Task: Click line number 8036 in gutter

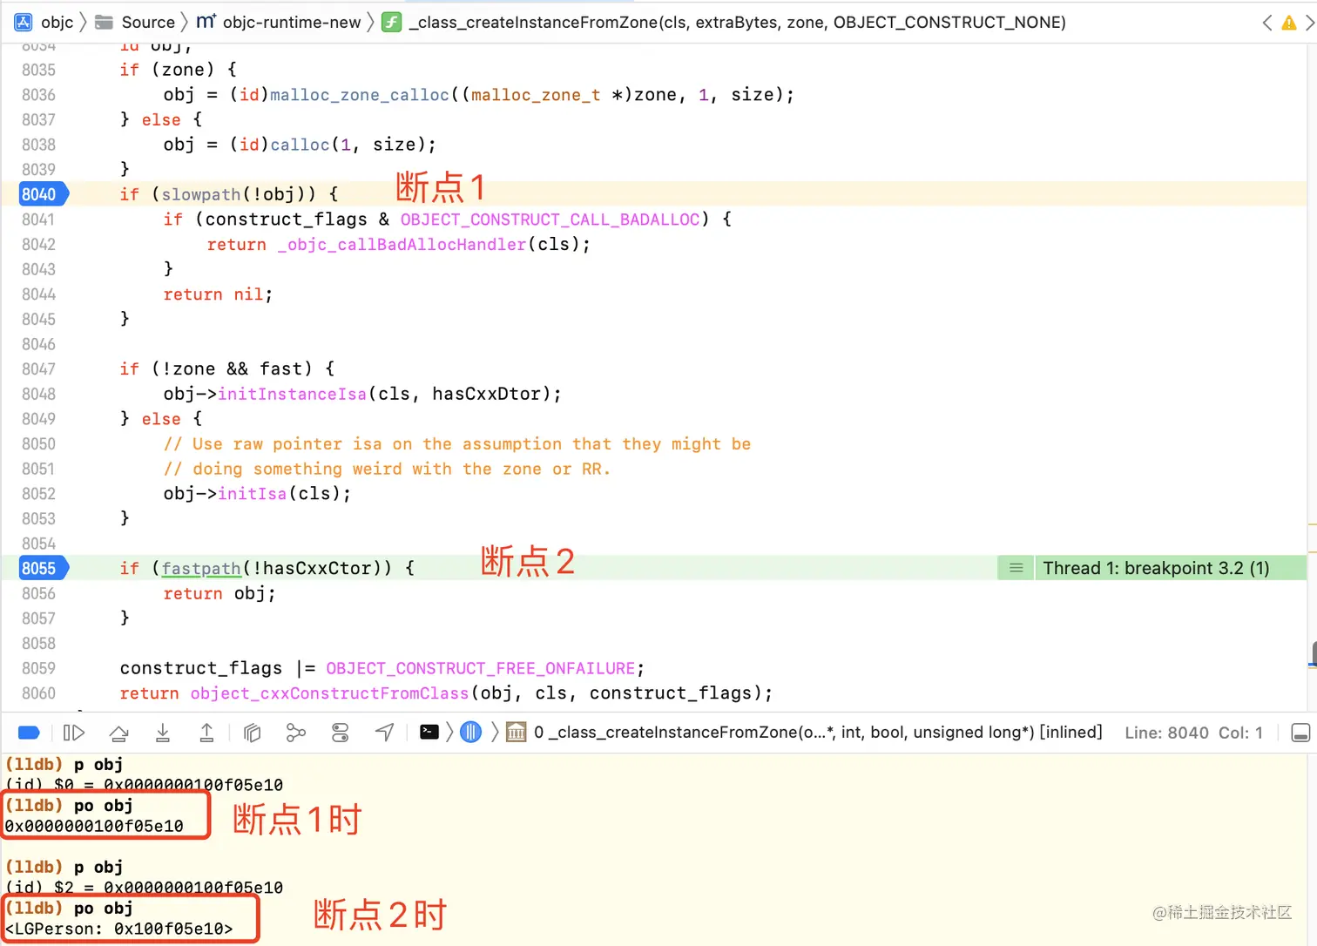Action: tap(38, 95)
